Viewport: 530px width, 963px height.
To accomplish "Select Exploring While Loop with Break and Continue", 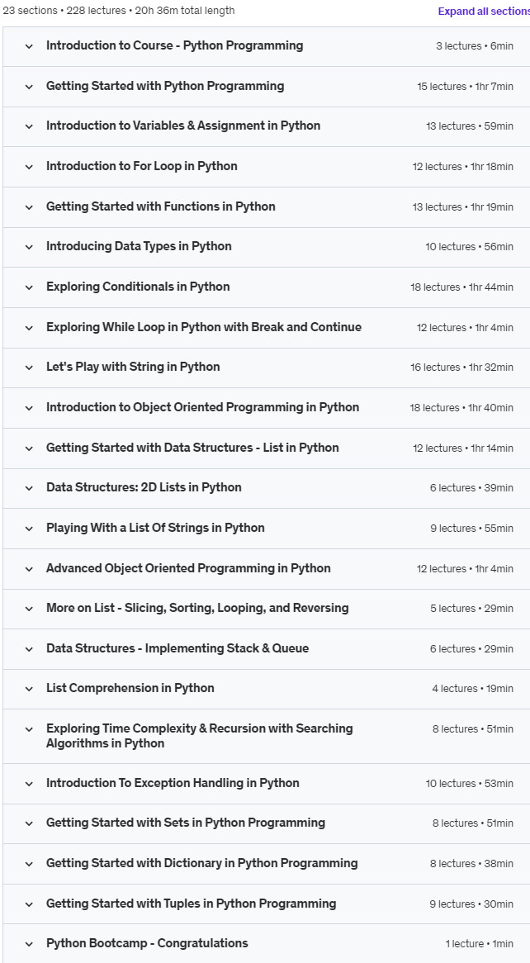I will pyautogui.click(x=204, y=327).
